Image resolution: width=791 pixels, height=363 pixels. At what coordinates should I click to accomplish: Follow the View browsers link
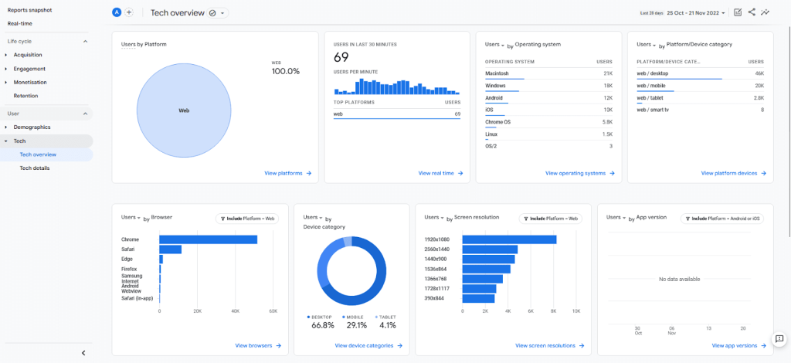(258, 346)
